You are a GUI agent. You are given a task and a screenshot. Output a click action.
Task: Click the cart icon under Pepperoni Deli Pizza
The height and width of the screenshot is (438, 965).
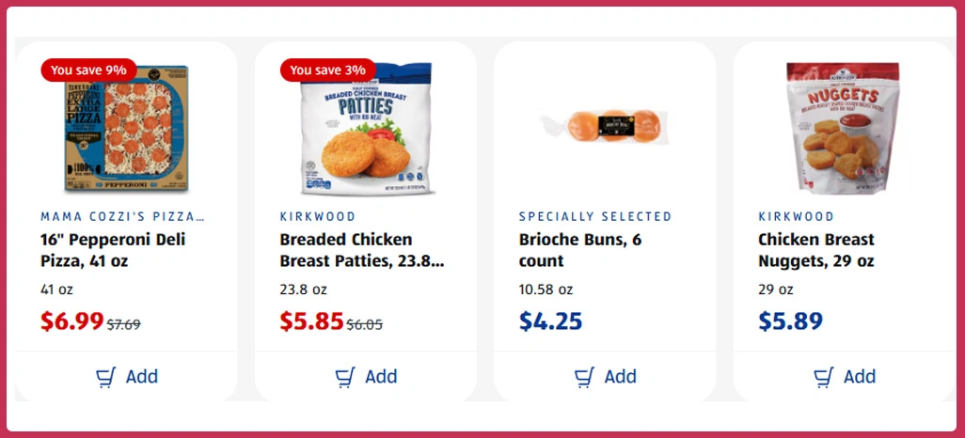coord(106,377)
